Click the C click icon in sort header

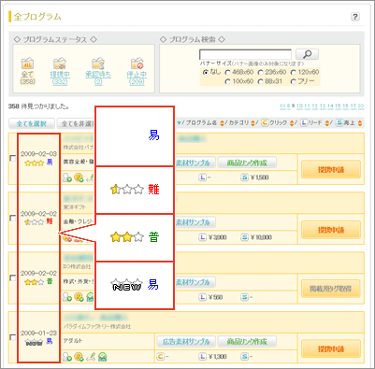[x=265, y=122]
